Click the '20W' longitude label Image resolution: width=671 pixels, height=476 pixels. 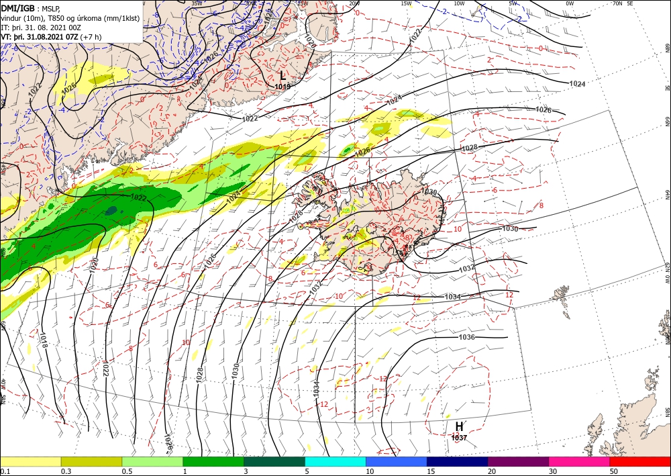(354, 3)
